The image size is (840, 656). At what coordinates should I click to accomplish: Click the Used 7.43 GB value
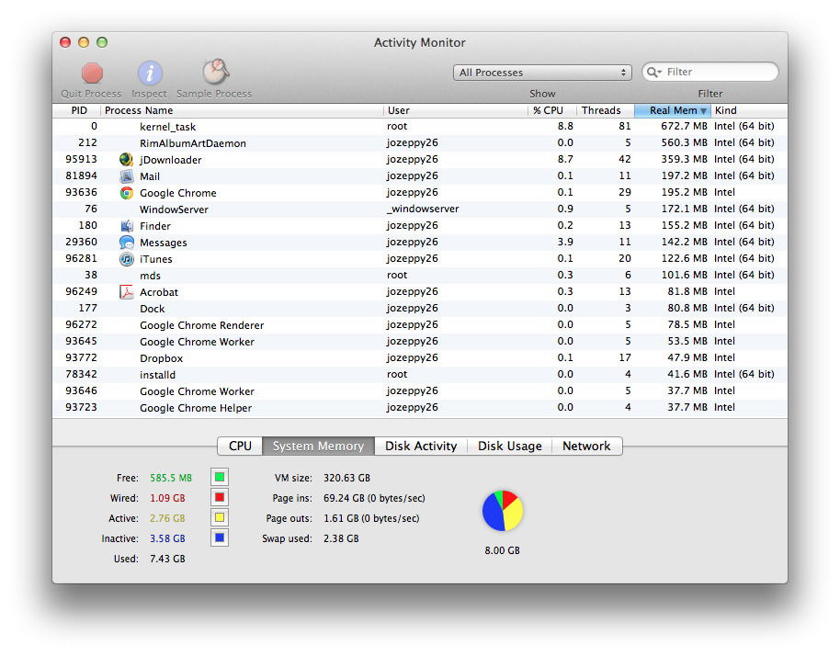167,560
